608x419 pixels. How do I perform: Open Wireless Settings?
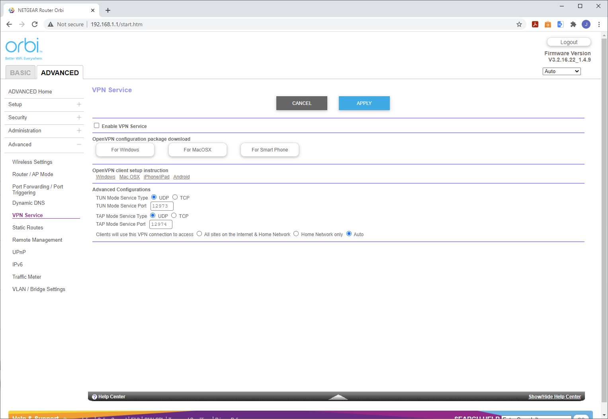32,162
